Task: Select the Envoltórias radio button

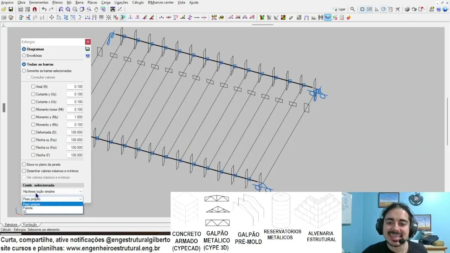Action: (24, 56)
